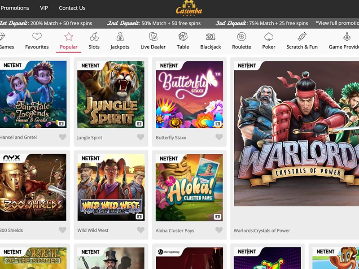Open the VIP menu item
This screenshot has width=359, height=269.
44,8
